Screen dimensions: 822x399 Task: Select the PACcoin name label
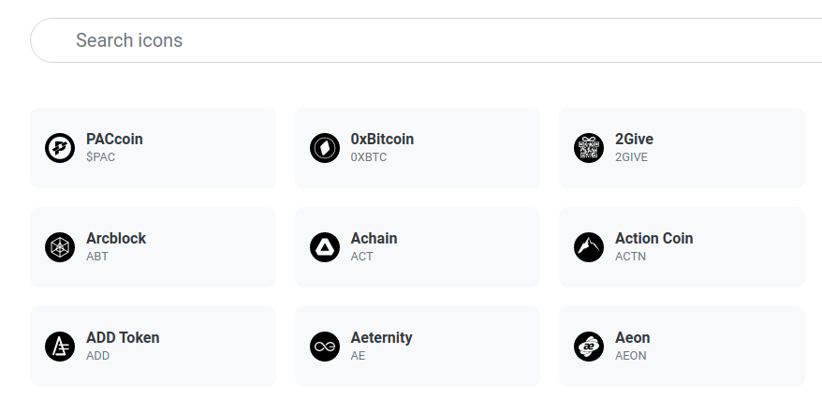(114, 139)
